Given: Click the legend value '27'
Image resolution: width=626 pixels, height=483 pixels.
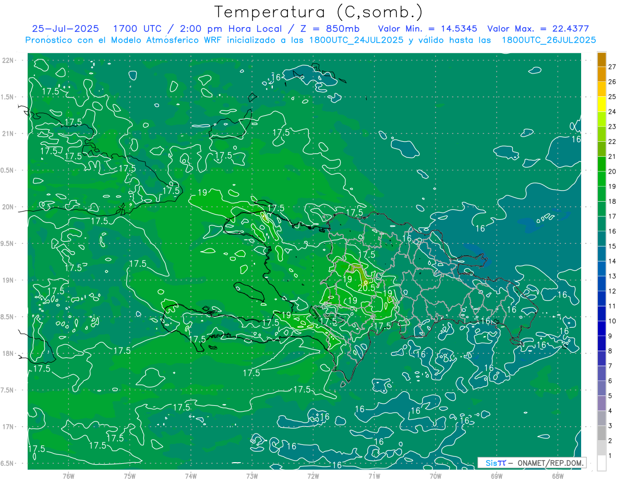Looking at the screenshot, I should tap(612, 67).
